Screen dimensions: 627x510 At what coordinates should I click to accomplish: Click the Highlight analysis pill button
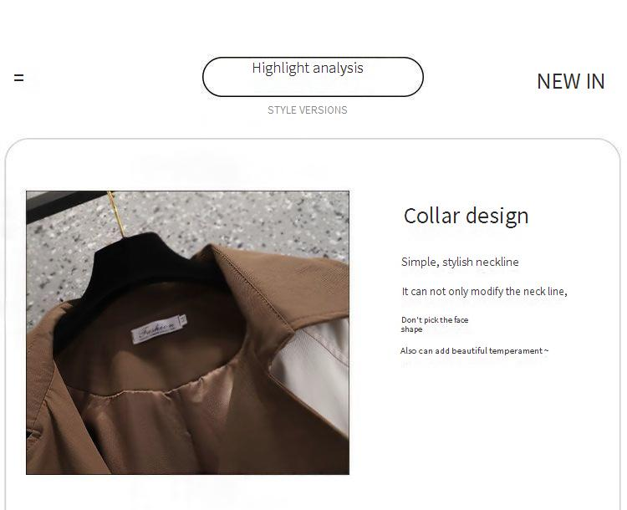tap(313, 77)
